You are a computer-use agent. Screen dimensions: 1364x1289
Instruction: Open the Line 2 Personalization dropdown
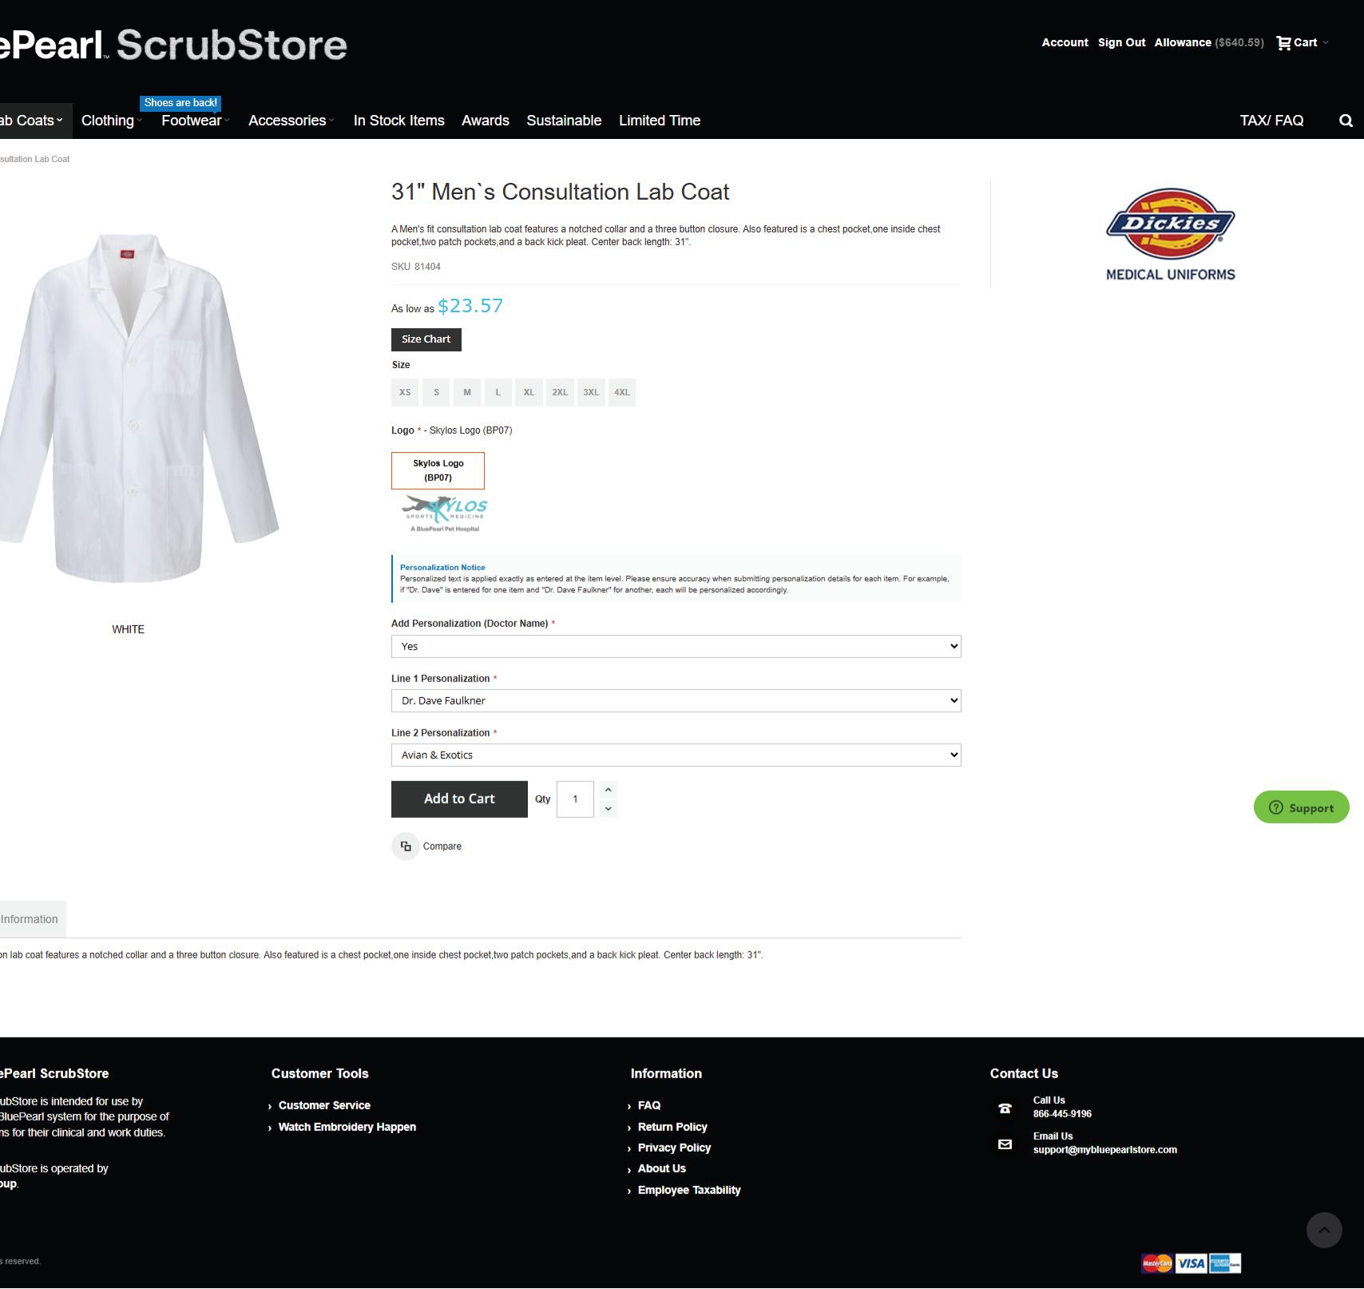(676, 755)
